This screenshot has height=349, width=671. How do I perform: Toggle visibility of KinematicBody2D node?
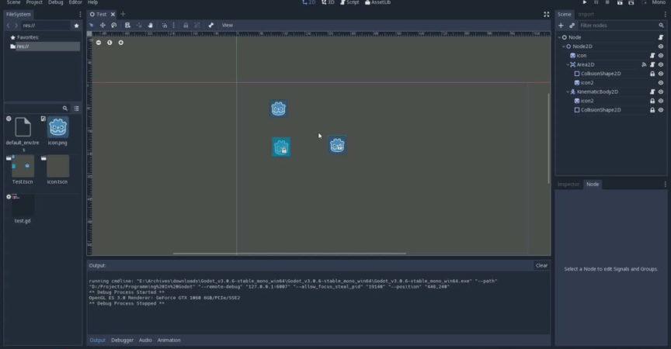[661, 92]
